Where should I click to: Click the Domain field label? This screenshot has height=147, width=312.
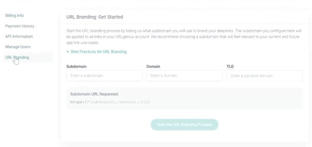click(153, 66)
